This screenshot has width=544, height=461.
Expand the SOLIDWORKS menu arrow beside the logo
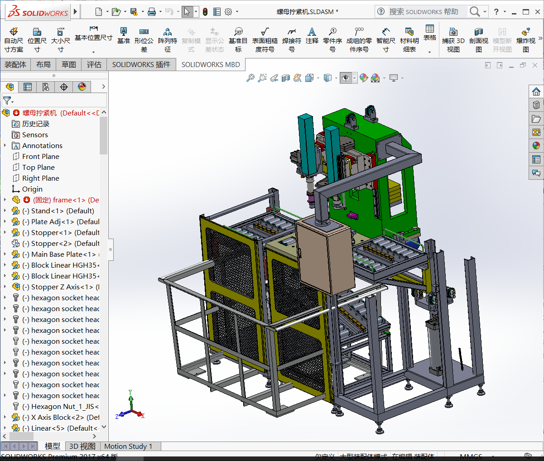(x=76, y=12)
